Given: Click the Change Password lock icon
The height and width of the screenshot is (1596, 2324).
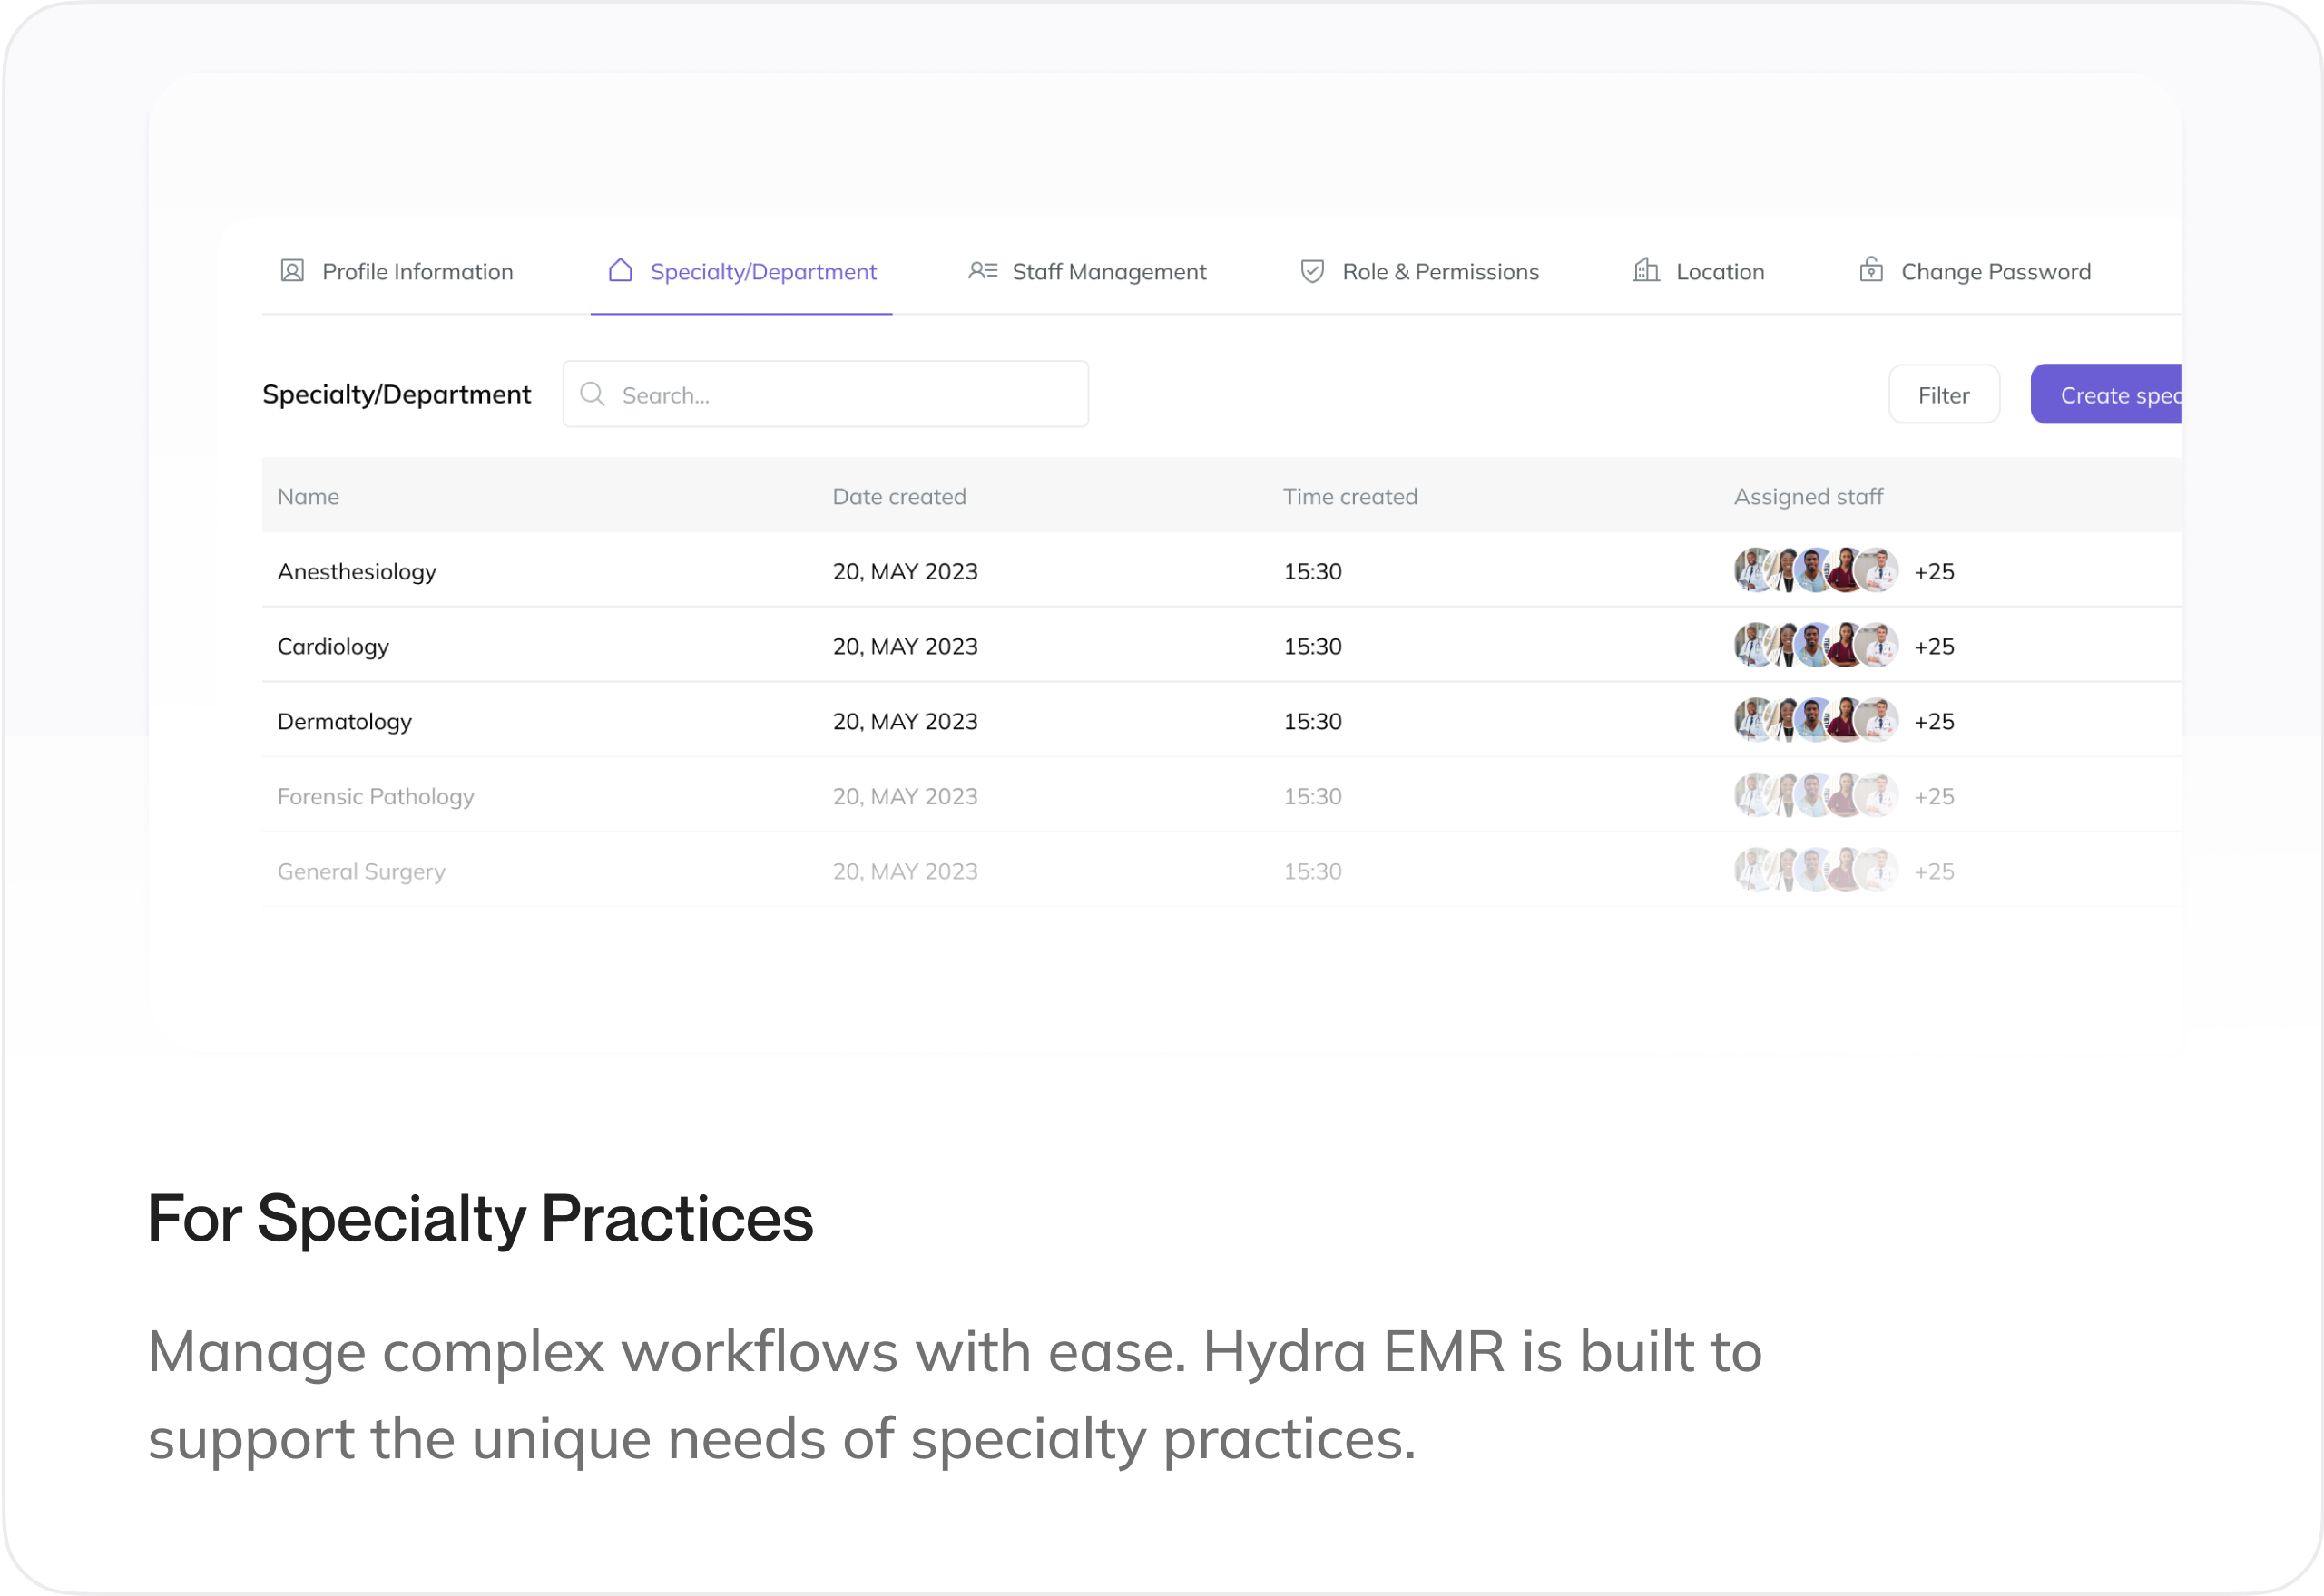Looking at the screenshot, I should [1871, 271].
